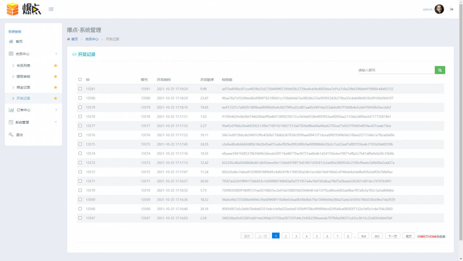The image size is (463, 261).
Task: Click the chevron before 开奖记录 in sidebar
Action: pyautogui.click(x=13, y=98)
